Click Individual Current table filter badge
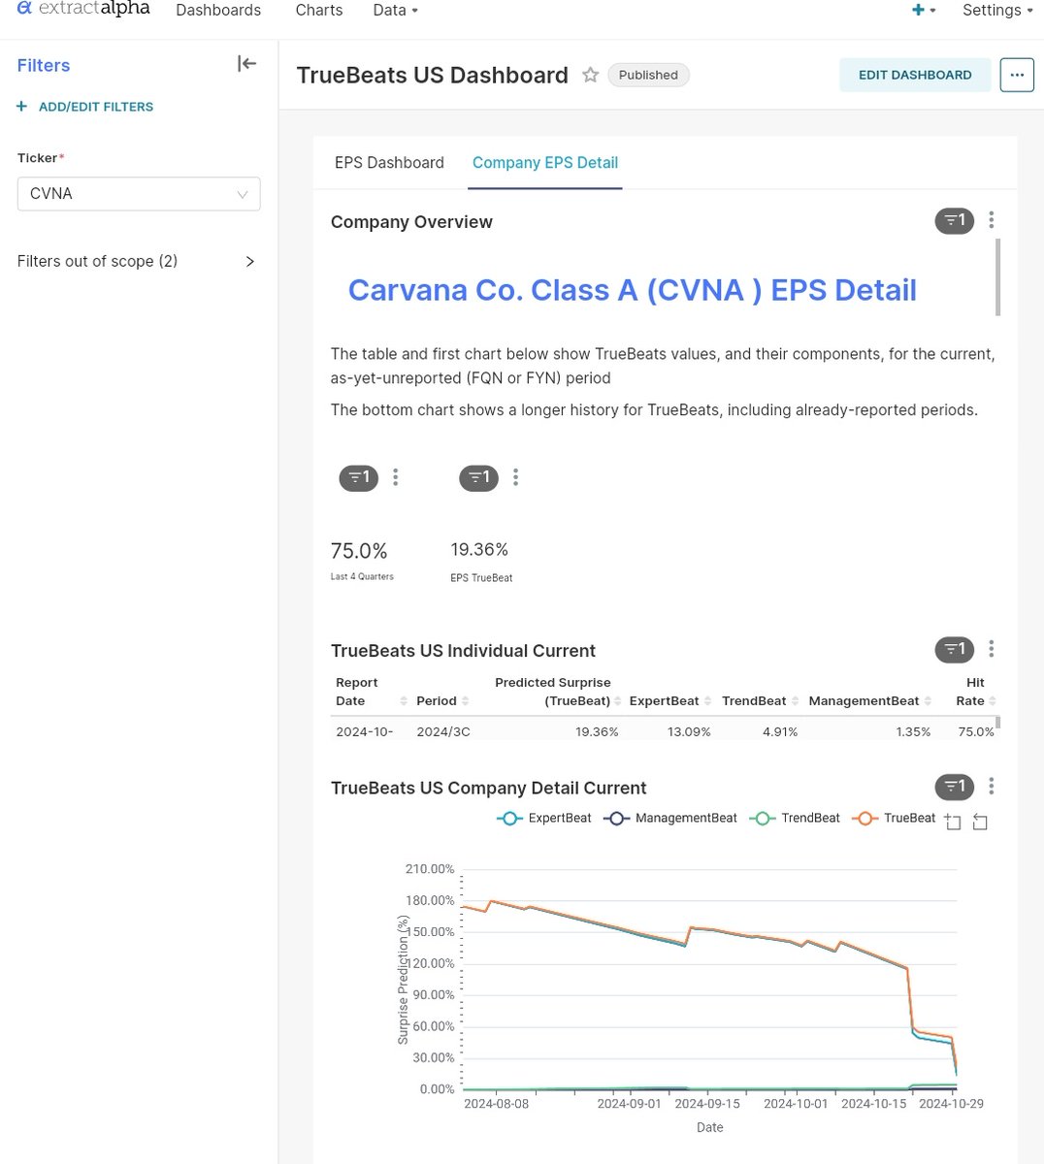 click(954, 649)
